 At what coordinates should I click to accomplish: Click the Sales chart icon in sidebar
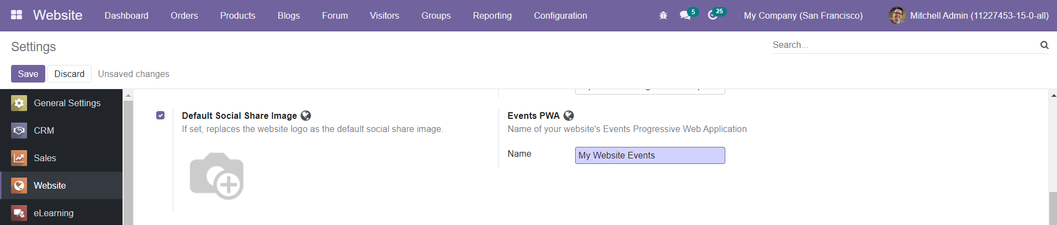19,158
